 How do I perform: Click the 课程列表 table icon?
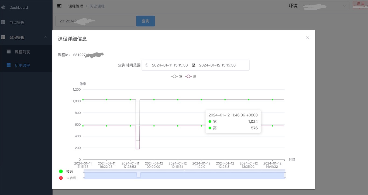click(9, 52)
